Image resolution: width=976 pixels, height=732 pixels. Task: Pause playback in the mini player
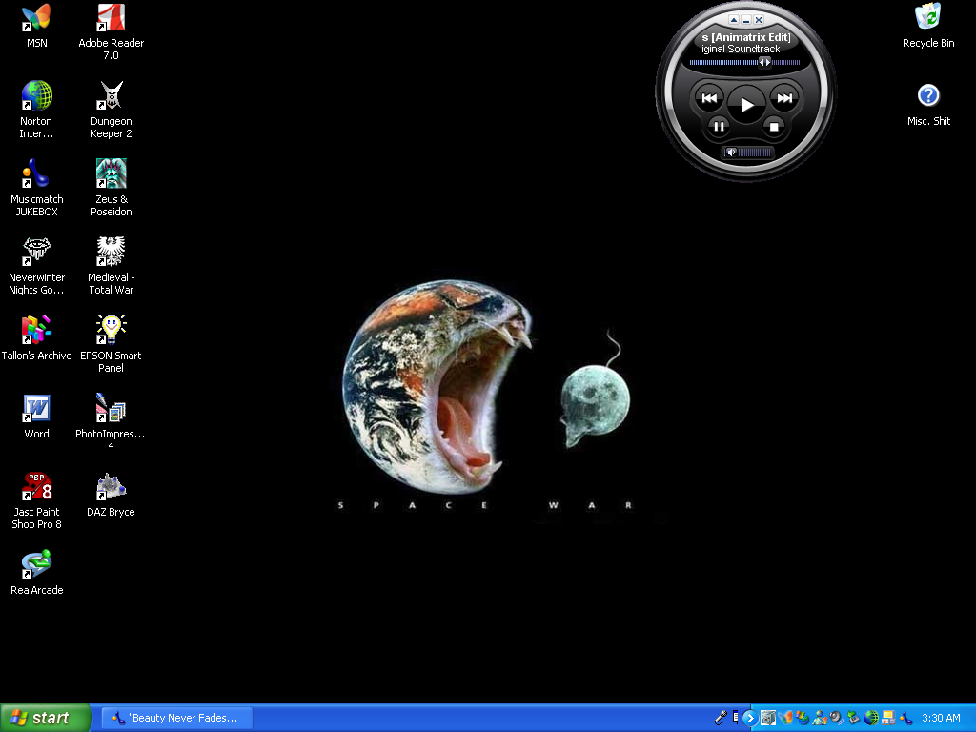tap(719, 127)
